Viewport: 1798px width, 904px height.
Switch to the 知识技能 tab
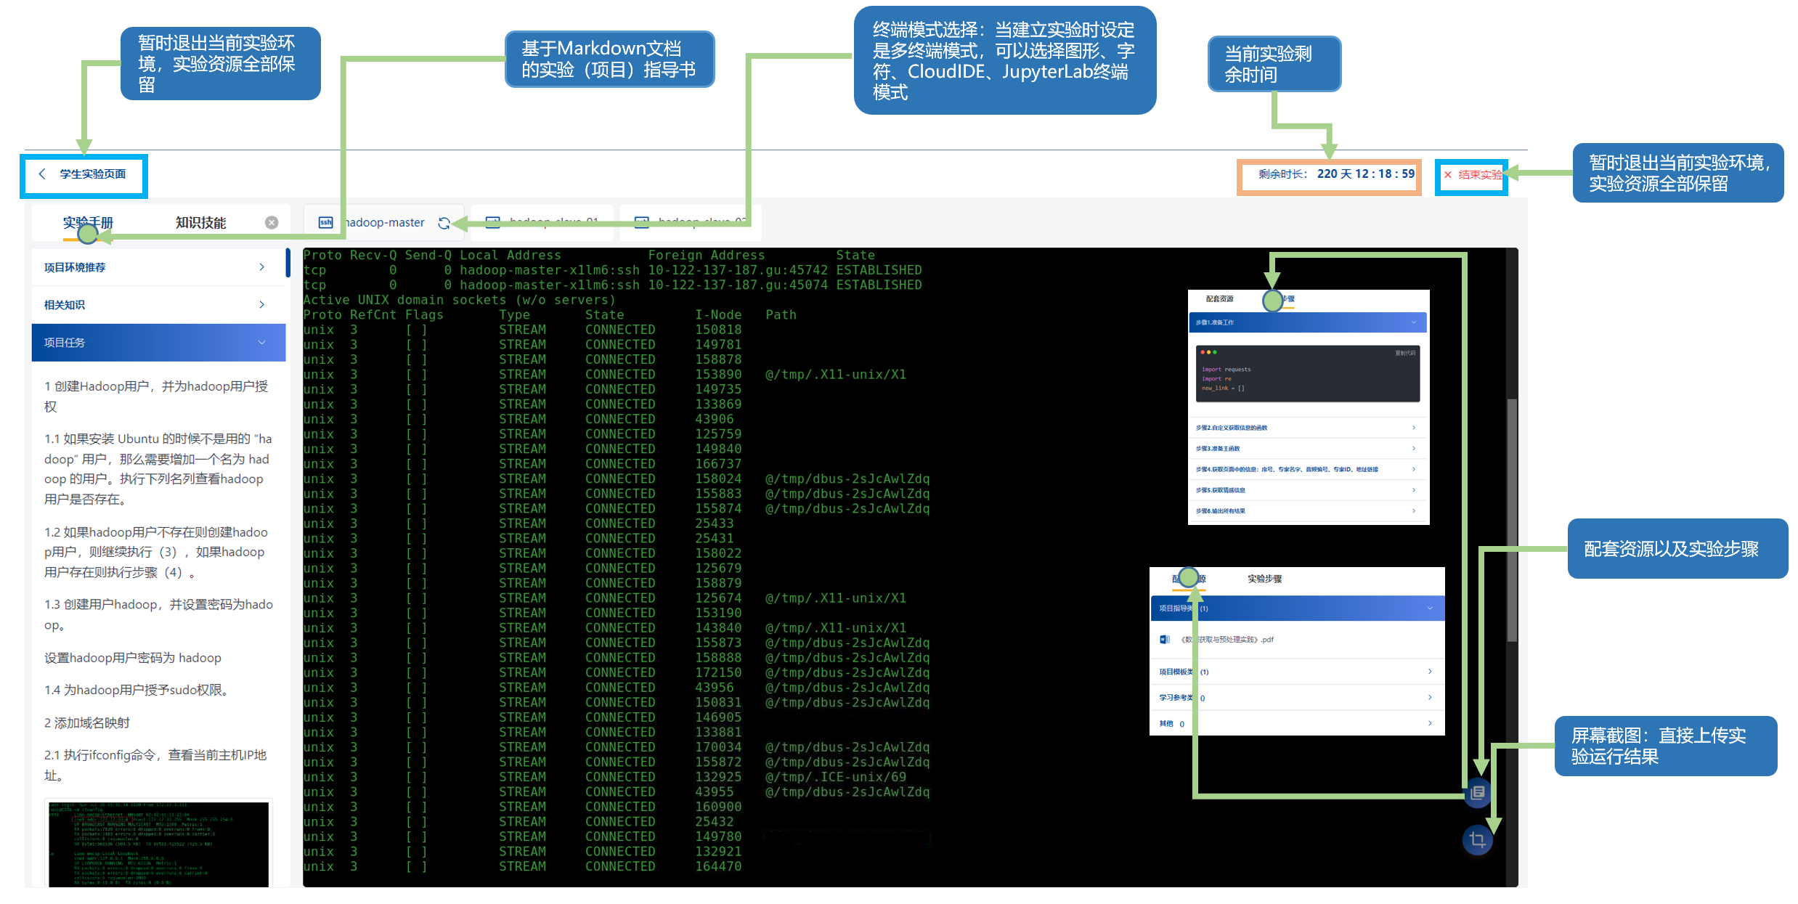pyautogui.click(x=200, y=223)
